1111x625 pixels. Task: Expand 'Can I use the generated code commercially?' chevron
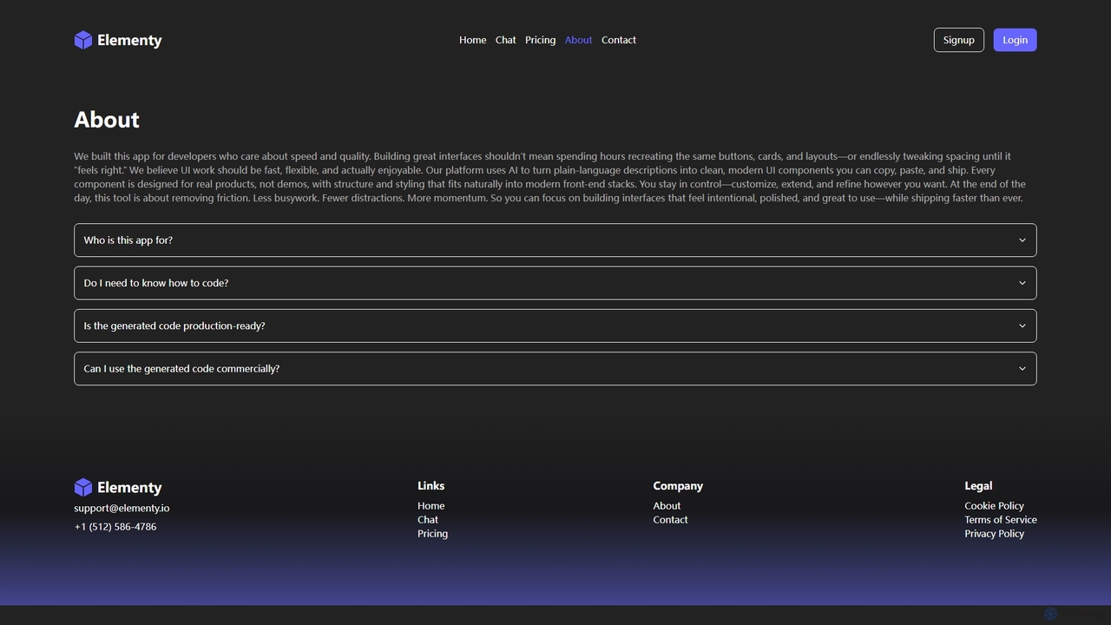[x=1022, y=369]
